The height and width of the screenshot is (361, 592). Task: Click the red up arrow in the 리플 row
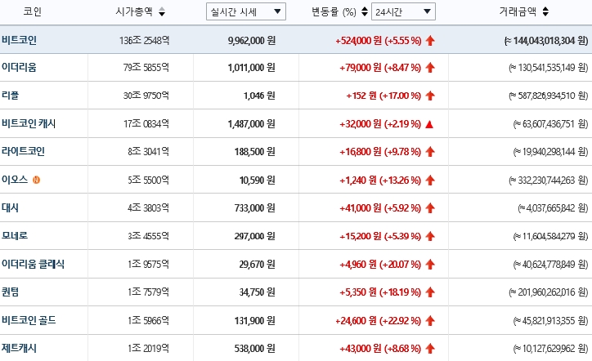click(430, 96)
